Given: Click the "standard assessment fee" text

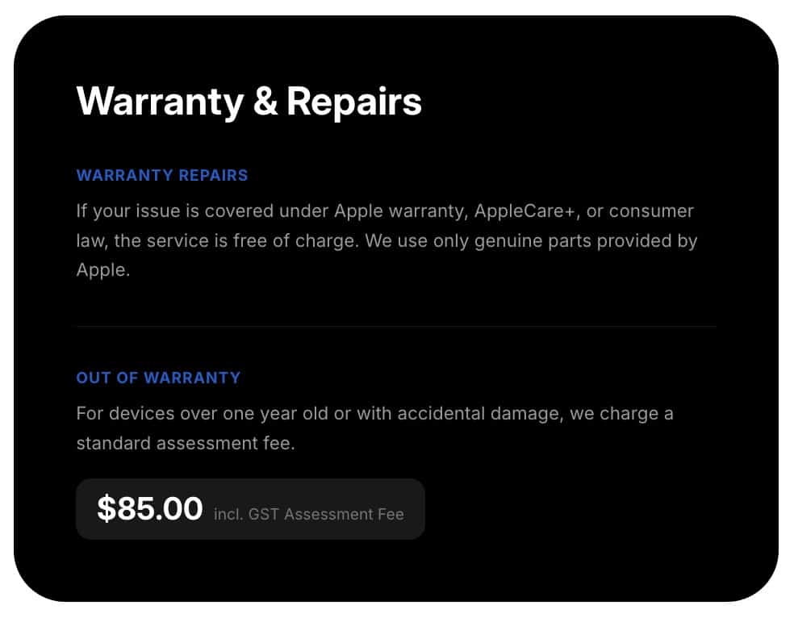Looking at the screenshot, I should coord(185,444).
